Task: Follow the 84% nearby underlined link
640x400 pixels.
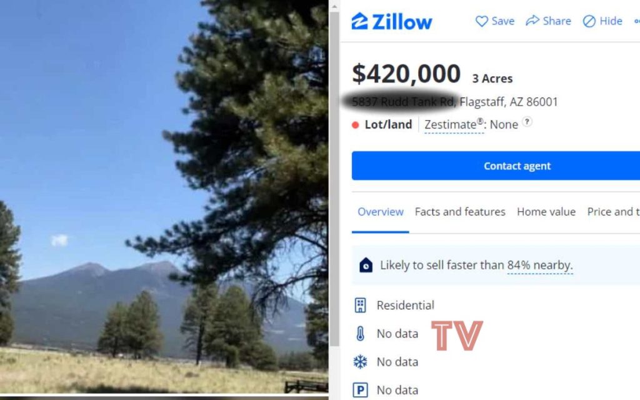Action: click(x=540, y=265)
